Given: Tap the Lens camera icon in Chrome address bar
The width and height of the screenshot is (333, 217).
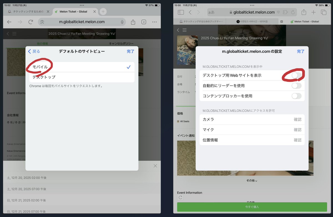Looking at the screenshot, I should point(42,22).
